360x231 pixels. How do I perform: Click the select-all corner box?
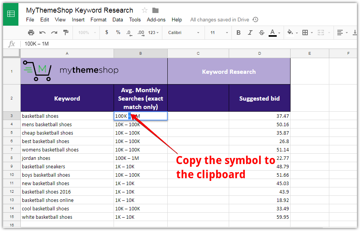12,53
